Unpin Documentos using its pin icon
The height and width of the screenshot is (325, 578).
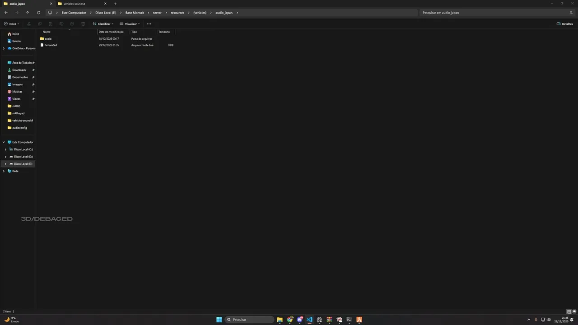tap(33, 77)
